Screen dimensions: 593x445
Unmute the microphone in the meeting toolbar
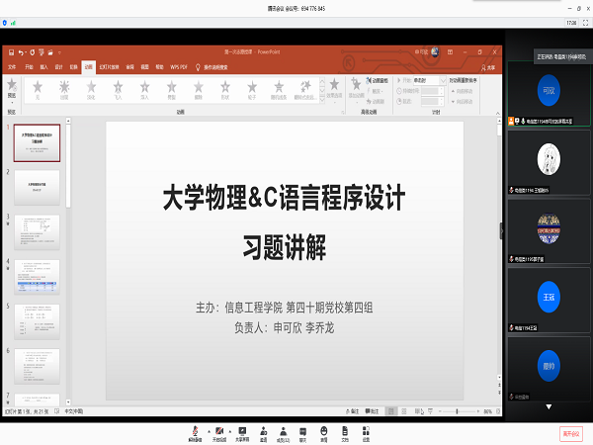click(197, 431)
